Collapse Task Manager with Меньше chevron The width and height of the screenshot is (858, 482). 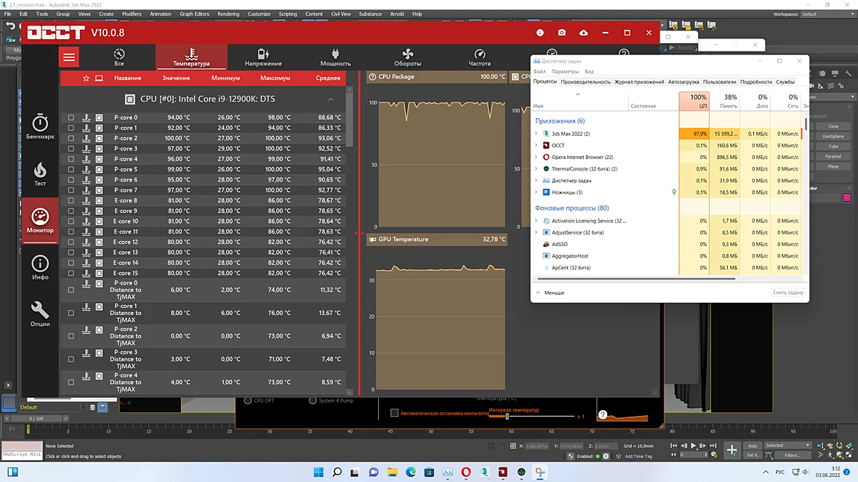tap(539, 293)
